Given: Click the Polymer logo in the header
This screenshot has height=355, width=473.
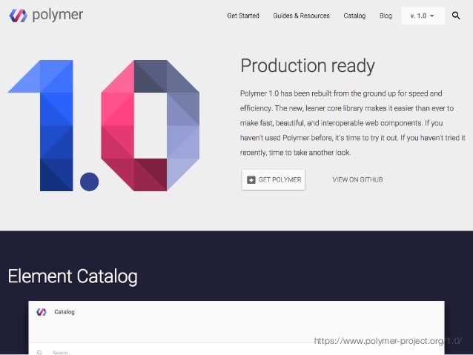Looking at the screenshot, I should pos(18,16).
